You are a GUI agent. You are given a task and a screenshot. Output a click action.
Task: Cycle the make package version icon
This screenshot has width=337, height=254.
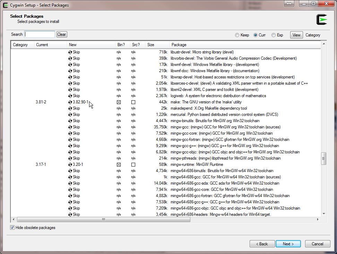point(70,102)
